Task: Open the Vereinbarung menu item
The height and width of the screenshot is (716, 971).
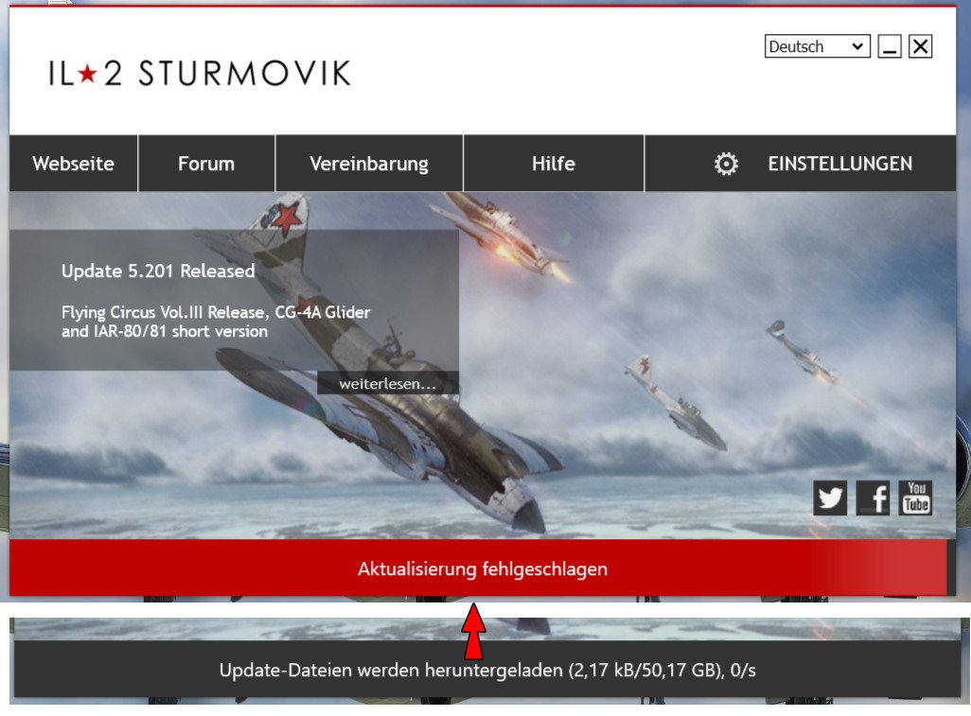Action: click(369, 164)
